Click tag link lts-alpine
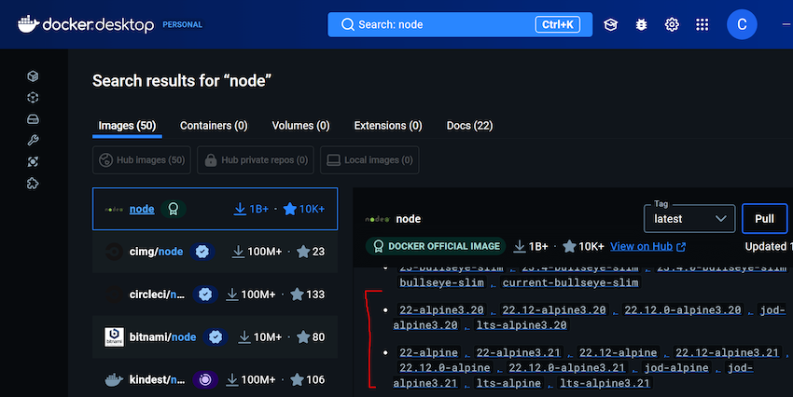The image size is (793, 397). [x=508, y=383]
